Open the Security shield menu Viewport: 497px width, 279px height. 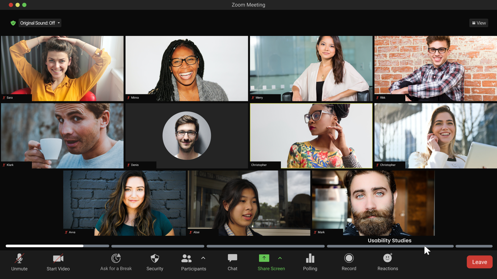click(x=155, y=258)
